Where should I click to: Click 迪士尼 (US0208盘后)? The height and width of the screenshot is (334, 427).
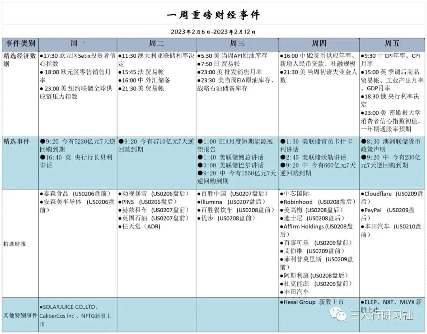(312, 218)
